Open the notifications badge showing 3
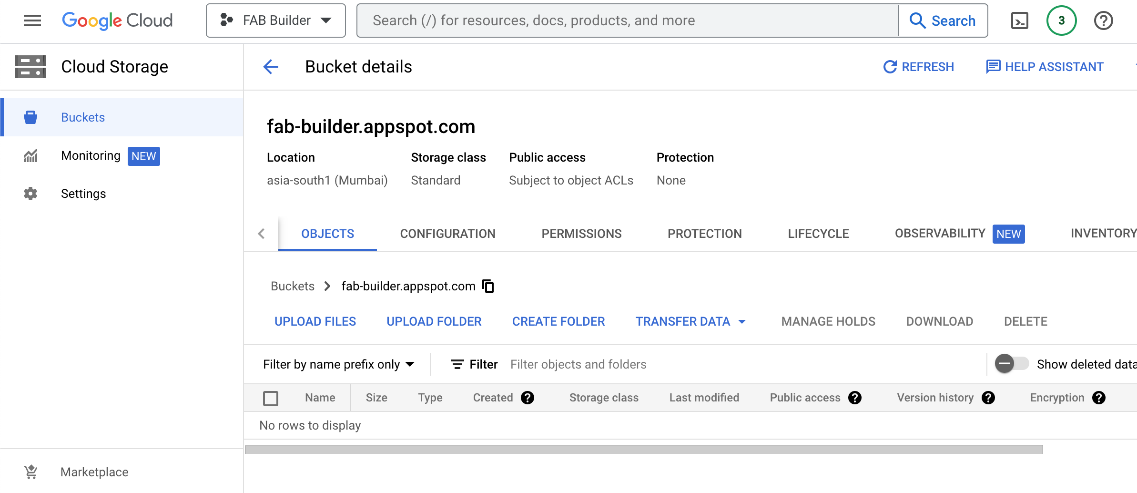This screenshot has height=493, width=1137. point(1061,21)
